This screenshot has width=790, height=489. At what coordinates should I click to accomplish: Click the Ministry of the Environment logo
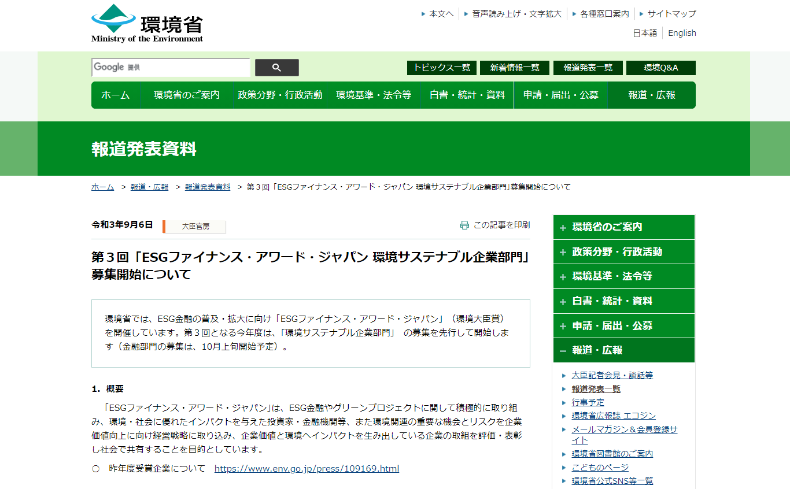147,24
